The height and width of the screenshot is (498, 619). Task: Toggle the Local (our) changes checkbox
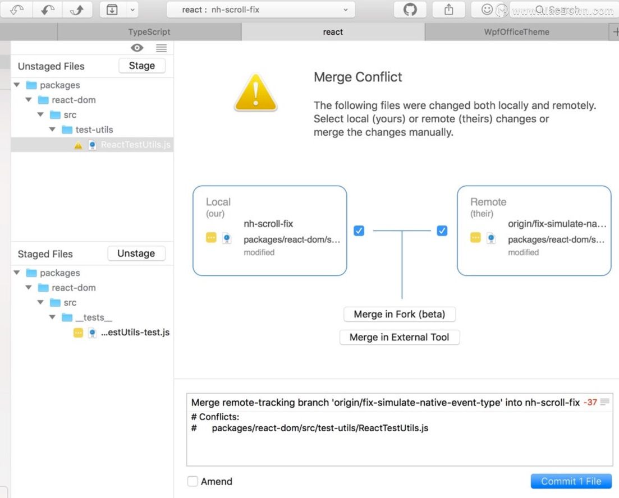359,231
